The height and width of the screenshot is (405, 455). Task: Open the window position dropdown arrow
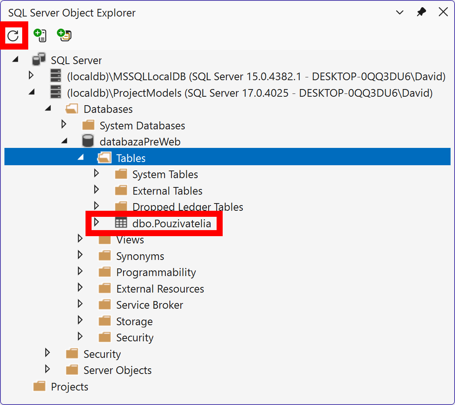[400, 12]
